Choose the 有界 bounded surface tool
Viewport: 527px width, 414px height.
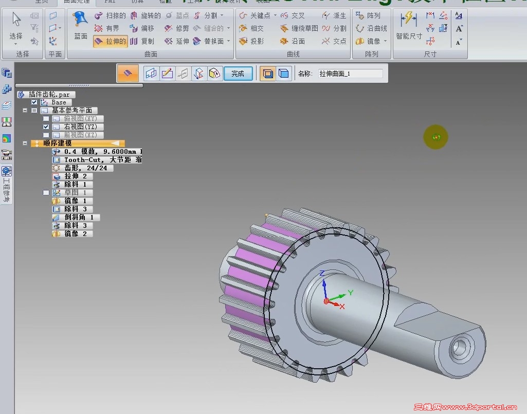click(107, 28)
